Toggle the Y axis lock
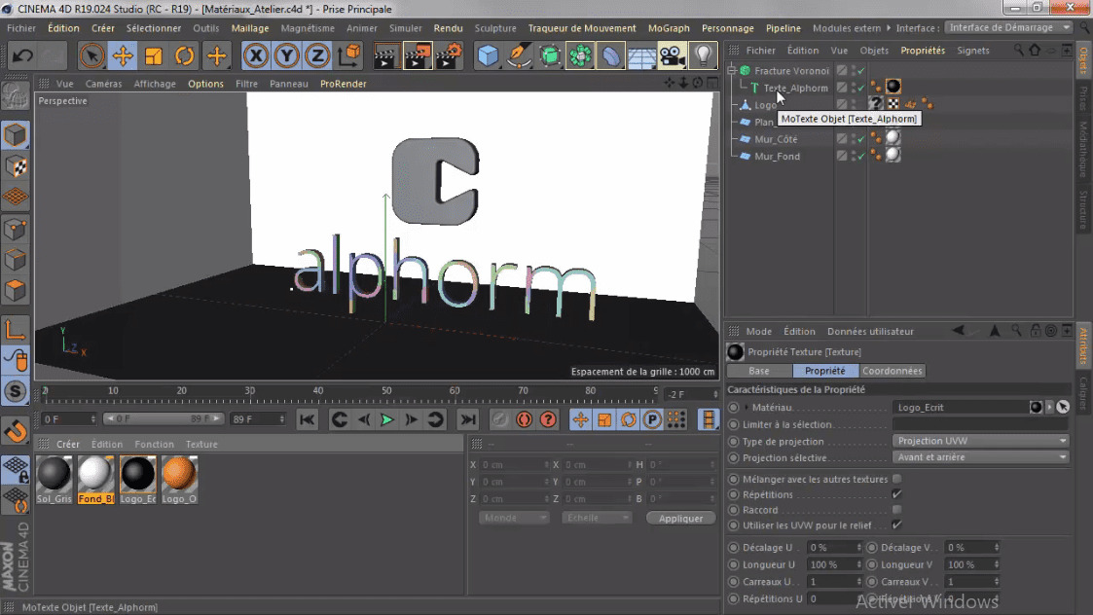The height and width of the screenshot is (615, 1093). 286,55
